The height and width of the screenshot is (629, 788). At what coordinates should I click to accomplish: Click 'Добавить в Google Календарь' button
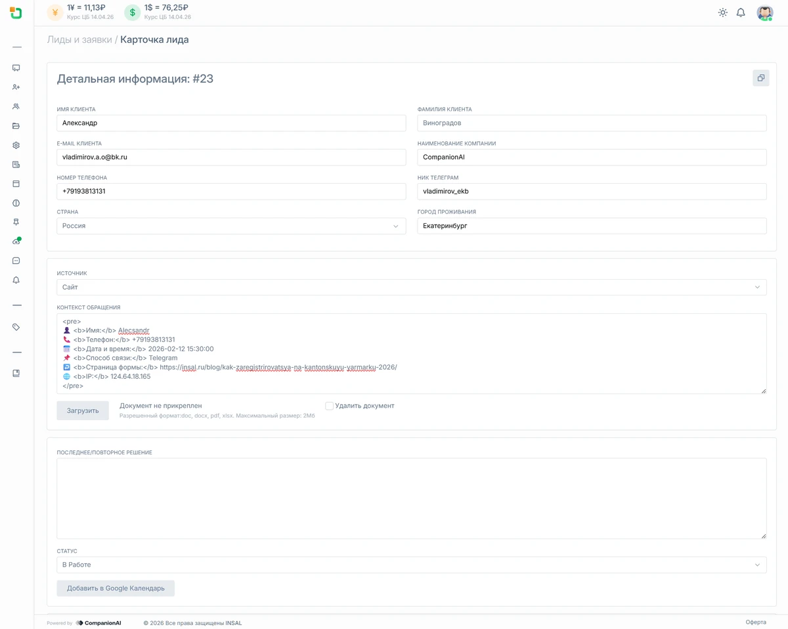116,588
